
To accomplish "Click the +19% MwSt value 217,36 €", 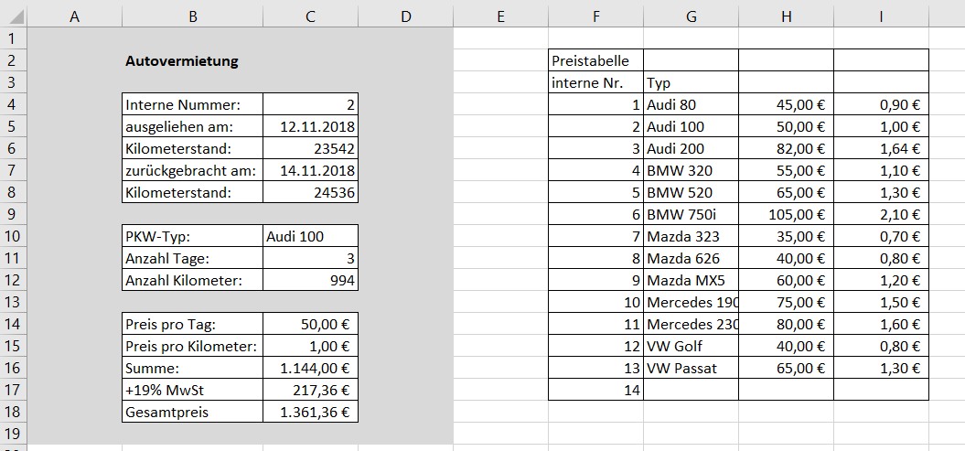I will [x=310, y=390].
